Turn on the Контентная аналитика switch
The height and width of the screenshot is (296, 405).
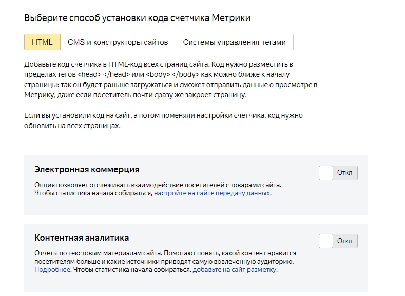tap(338, 241)
